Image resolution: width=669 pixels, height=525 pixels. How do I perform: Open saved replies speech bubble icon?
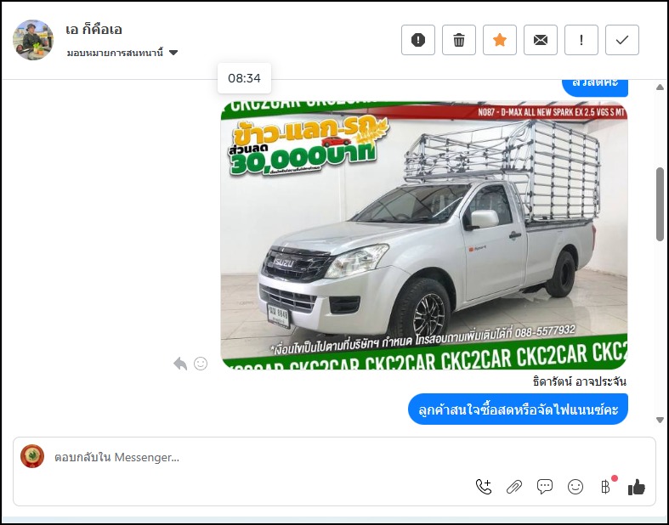(545, 487)
